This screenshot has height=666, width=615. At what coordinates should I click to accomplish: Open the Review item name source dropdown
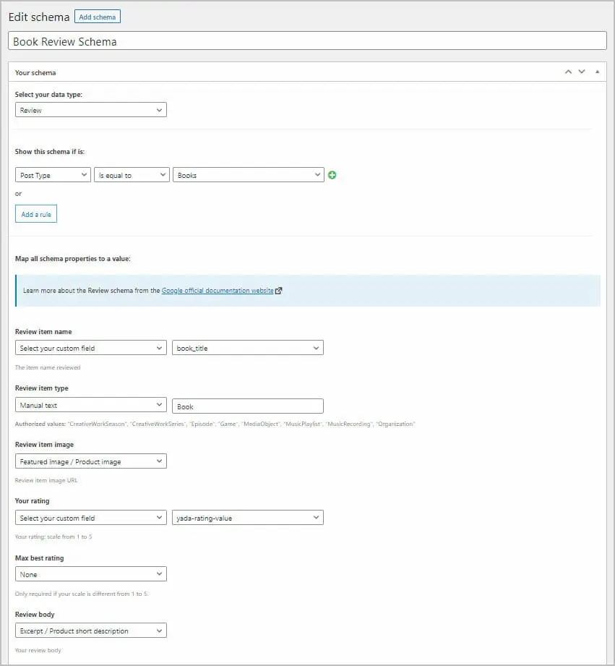(90, 348)
